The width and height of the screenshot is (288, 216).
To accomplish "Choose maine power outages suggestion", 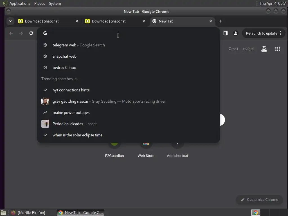I will pyautogui.click(x=128, y=112).
